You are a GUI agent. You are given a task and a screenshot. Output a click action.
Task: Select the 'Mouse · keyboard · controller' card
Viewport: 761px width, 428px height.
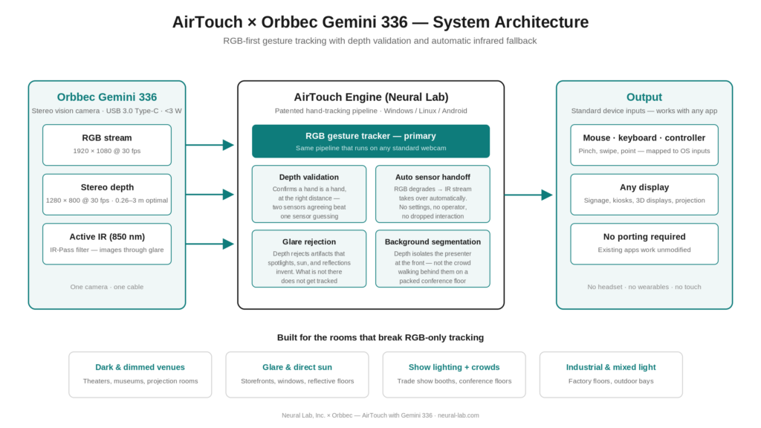click(x=644, y=145)
